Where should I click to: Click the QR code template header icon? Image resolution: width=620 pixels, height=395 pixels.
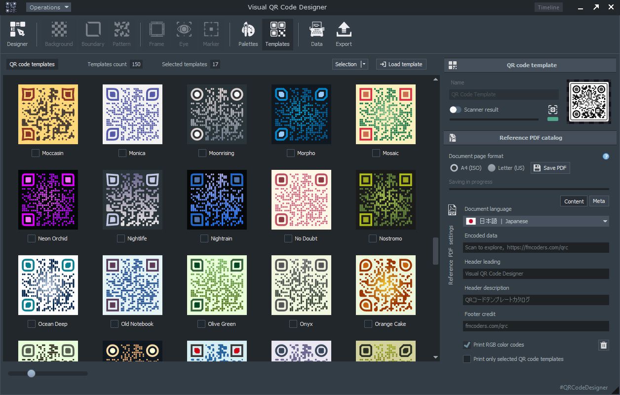coord(453,65)
